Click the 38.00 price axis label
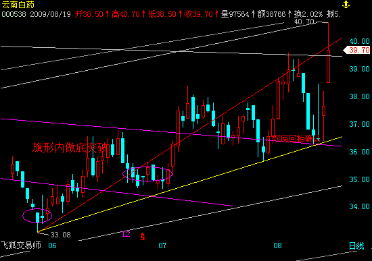 pos(359,96)
